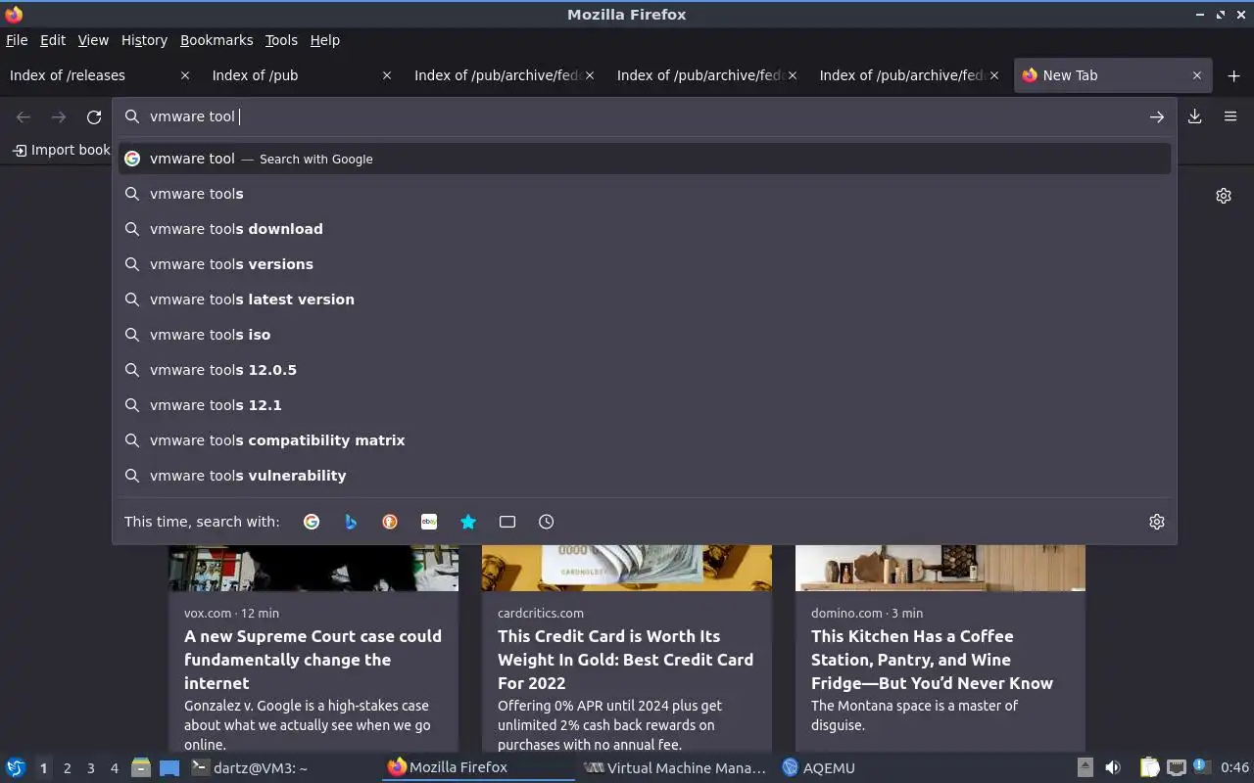The width and height of the screenshot is (1254, 783).
Task: Switch to virtual desktop 2
Action: 67,768
